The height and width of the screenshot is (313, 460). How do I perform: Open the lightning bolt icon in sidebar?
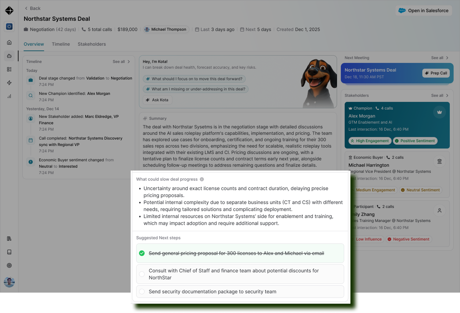(x=9, y=83)
